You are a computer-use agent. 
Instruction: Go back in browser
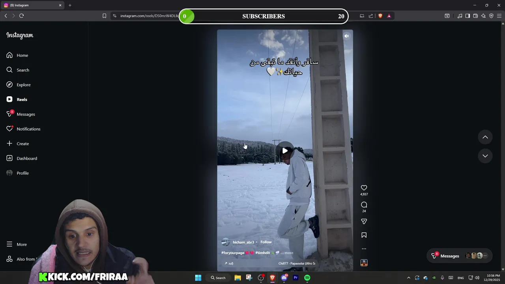(x=6, y=16)
